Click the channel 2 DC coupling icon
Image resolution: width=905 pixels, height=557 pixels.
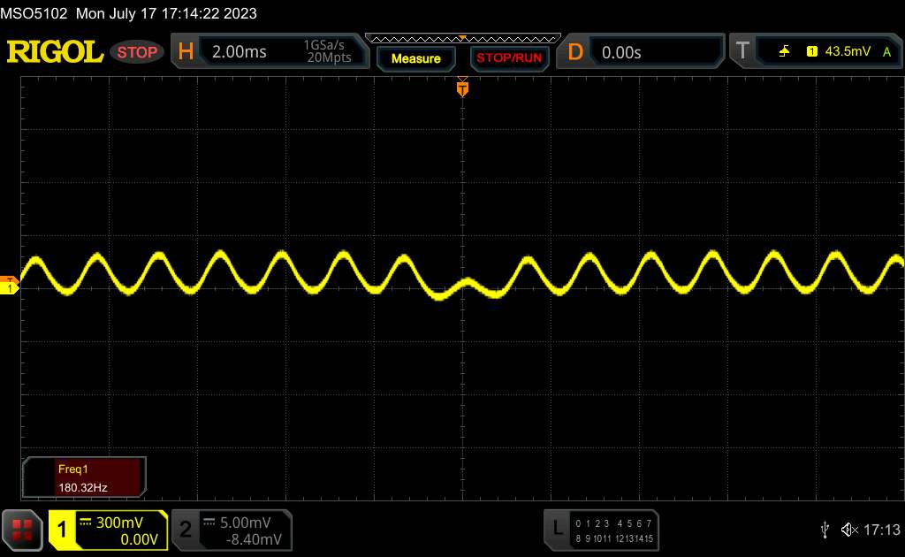tap(209, 523)
